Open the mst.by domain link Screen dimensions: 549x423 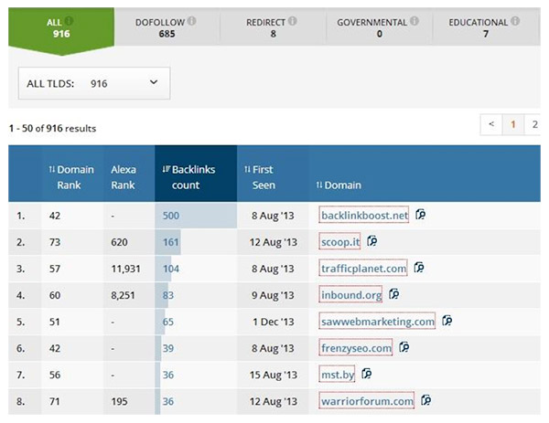tap(337, 375)
